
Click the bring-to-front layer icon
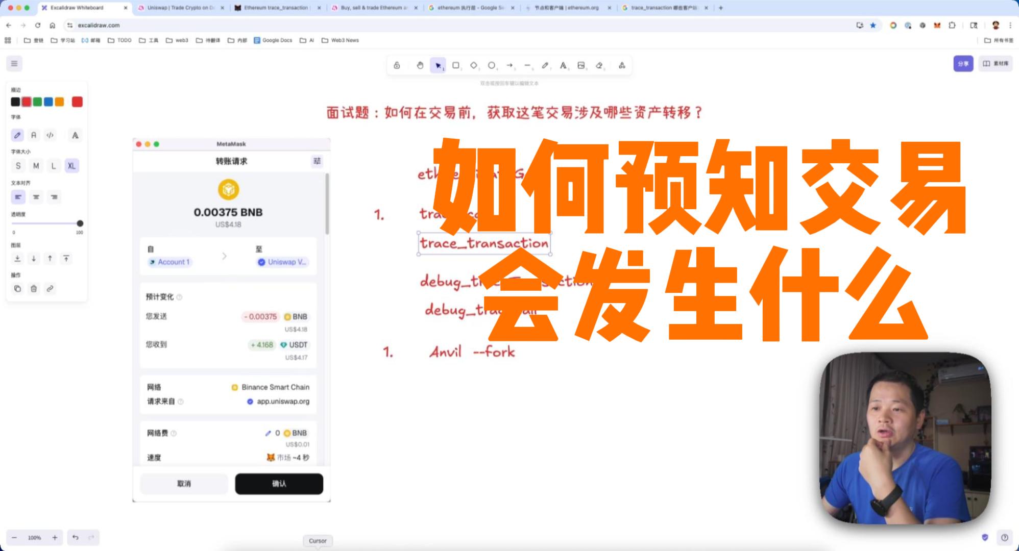pyautogui.click(x=66, y=259)
